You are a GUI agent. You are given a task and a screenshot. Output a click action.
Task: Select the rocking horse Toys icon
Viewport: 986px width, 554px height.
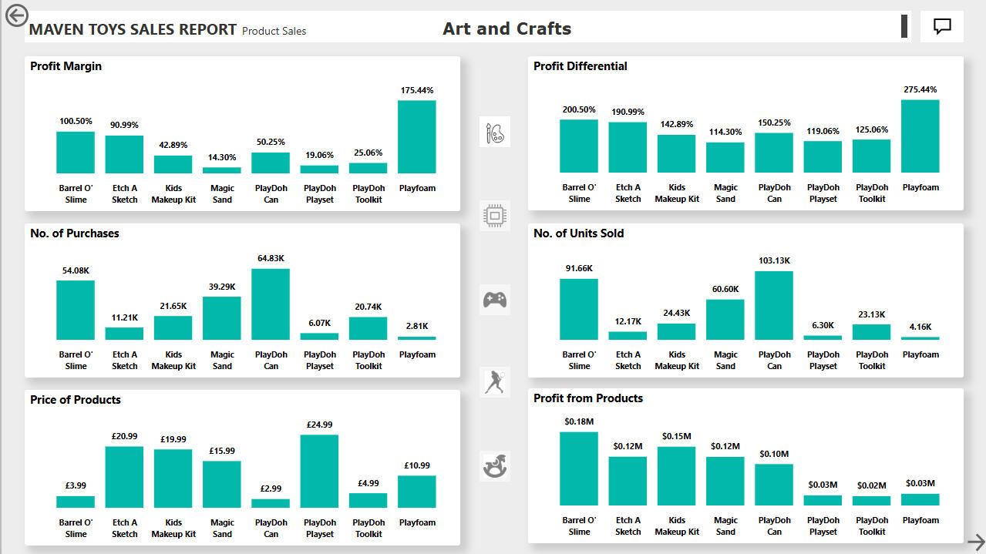point(494,466)
